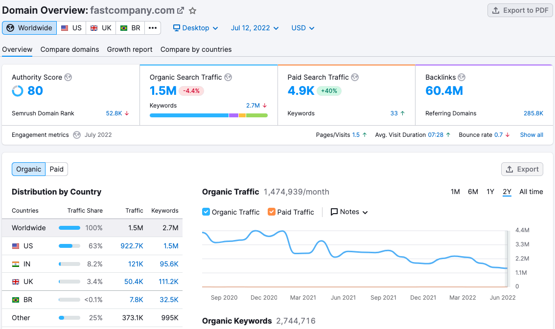Screen dimensions: 555x329
Task: Open Organic Search Traffic 1.5M link
Action: [x=163, y=91]
